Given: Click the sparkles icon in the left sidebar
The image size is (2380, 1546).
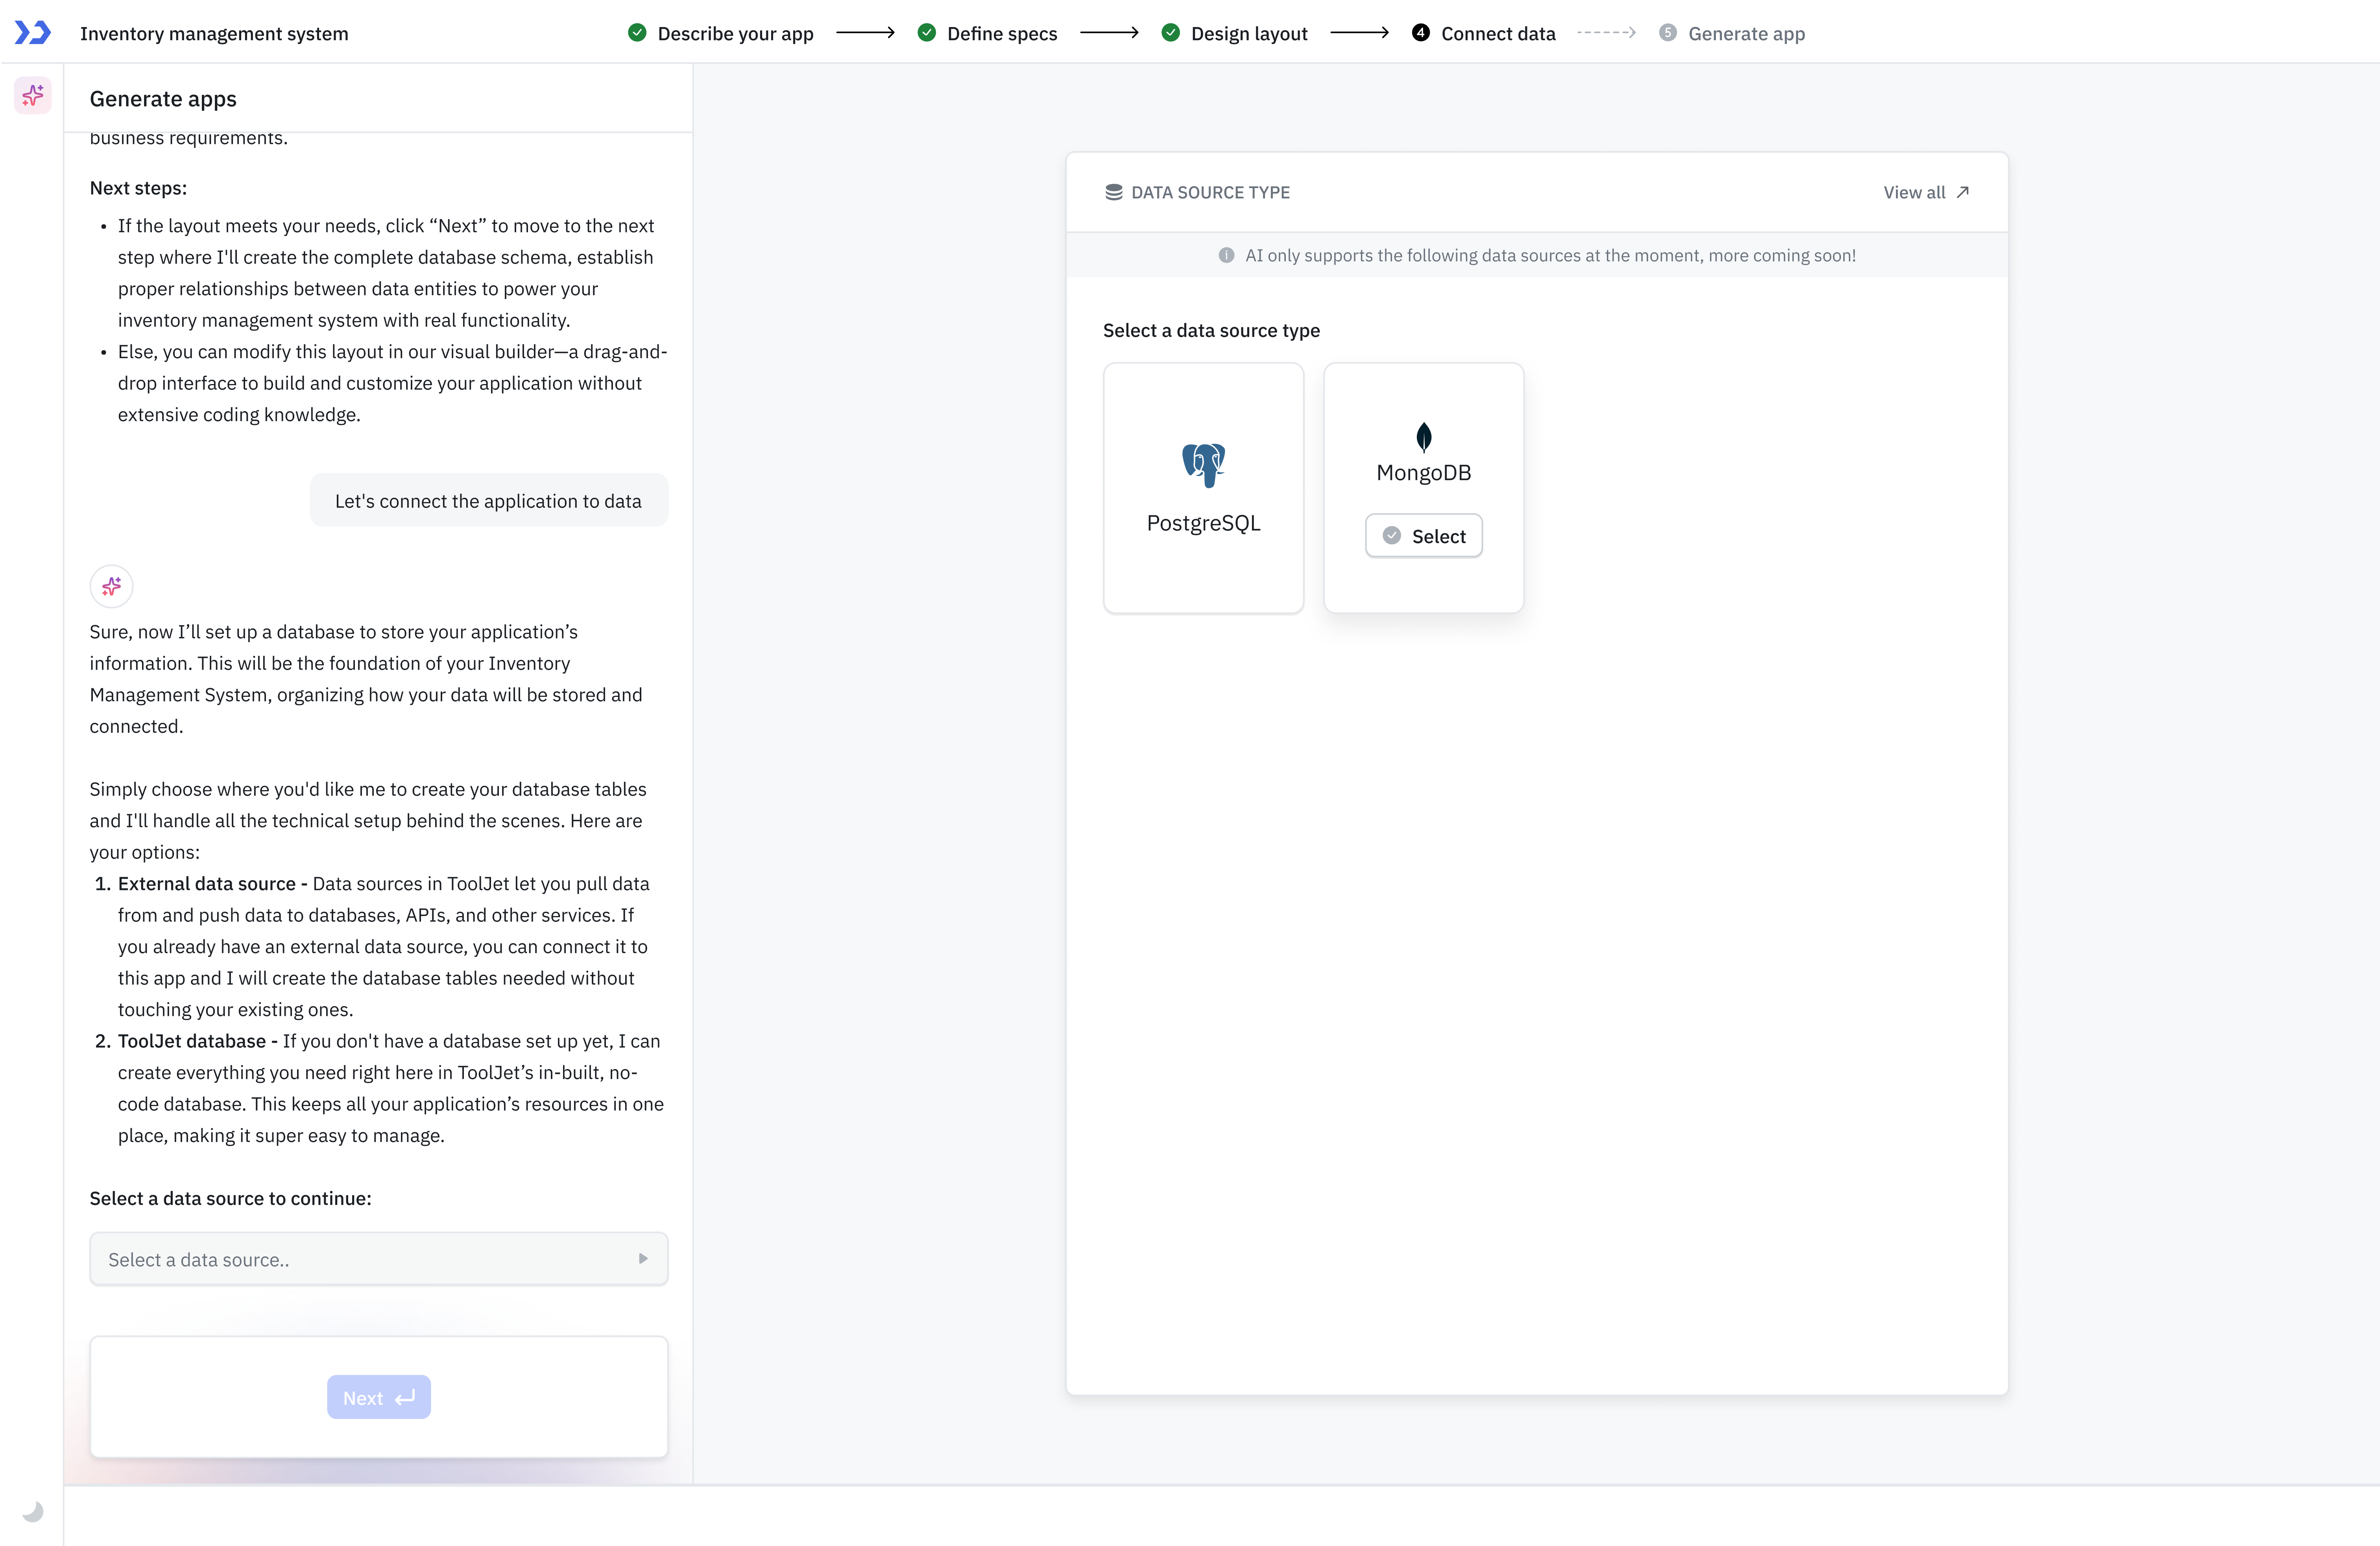Looking at the screenshot, I should (33, 96).
